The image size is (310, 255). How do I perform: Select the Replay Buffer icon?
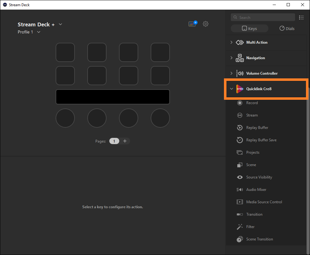[x=239, y=128]
